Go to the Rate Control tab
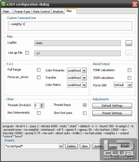The image size is (139, 162). [x=42, y=11]
